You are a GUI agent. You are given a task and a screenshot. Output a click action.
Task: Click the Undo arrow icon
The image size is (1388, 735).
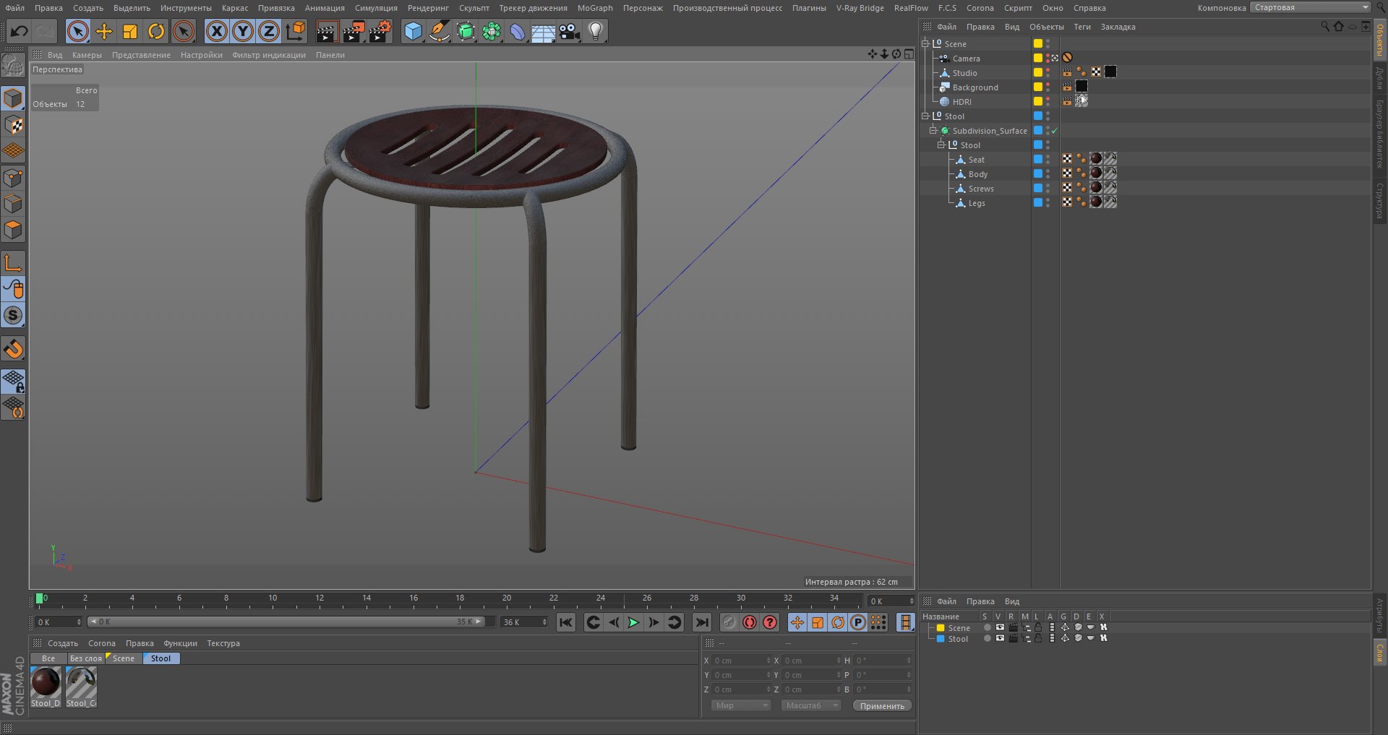click(20, 32)
